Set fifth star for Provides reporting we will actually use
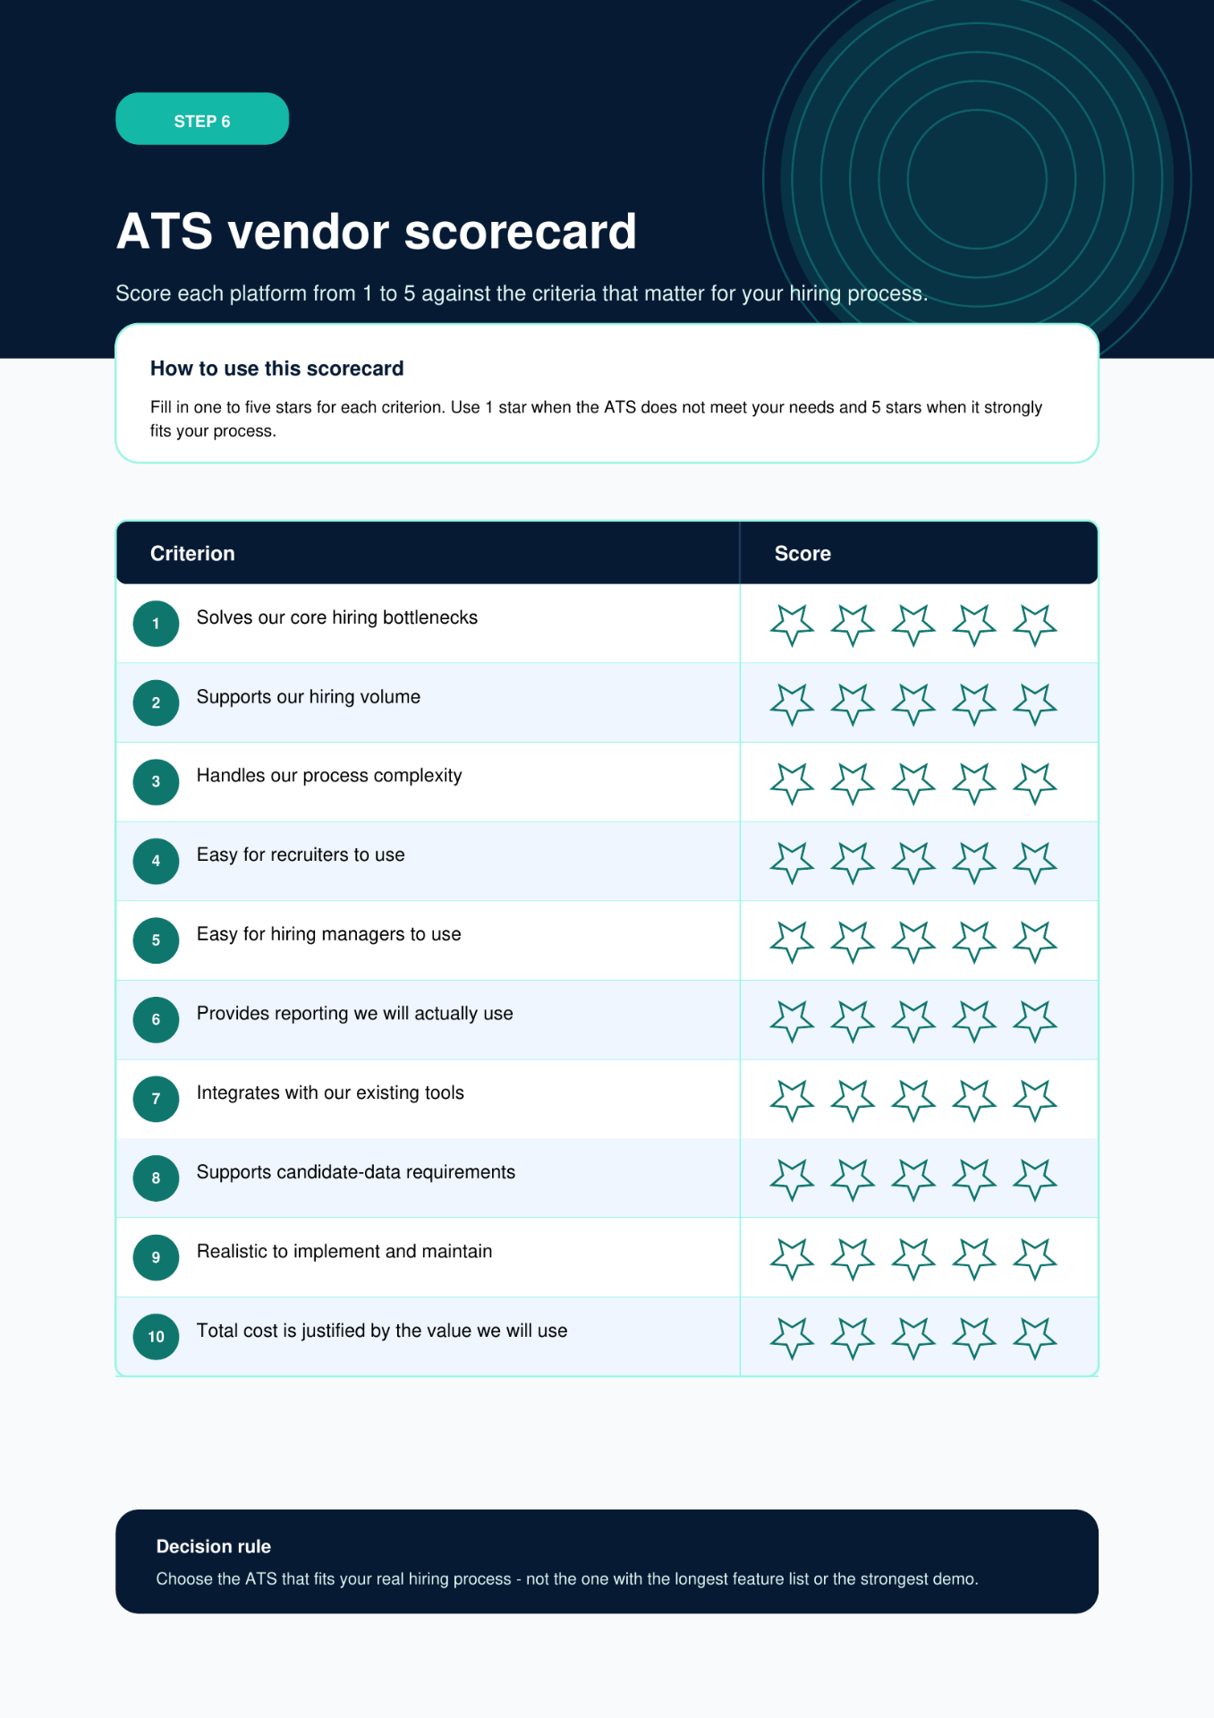The width and height of the screenshot is (1214, 1718). tap(1035, 1021)
